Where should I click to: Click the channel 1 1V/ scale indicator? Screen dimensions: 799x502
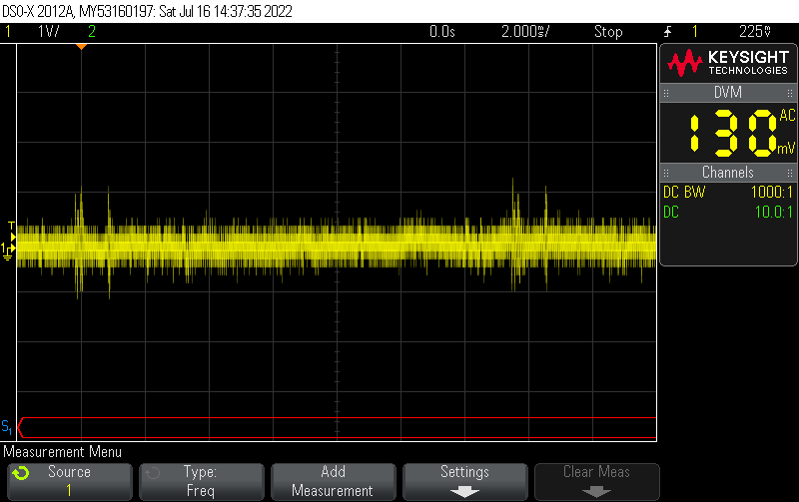[x=48, y=32]
